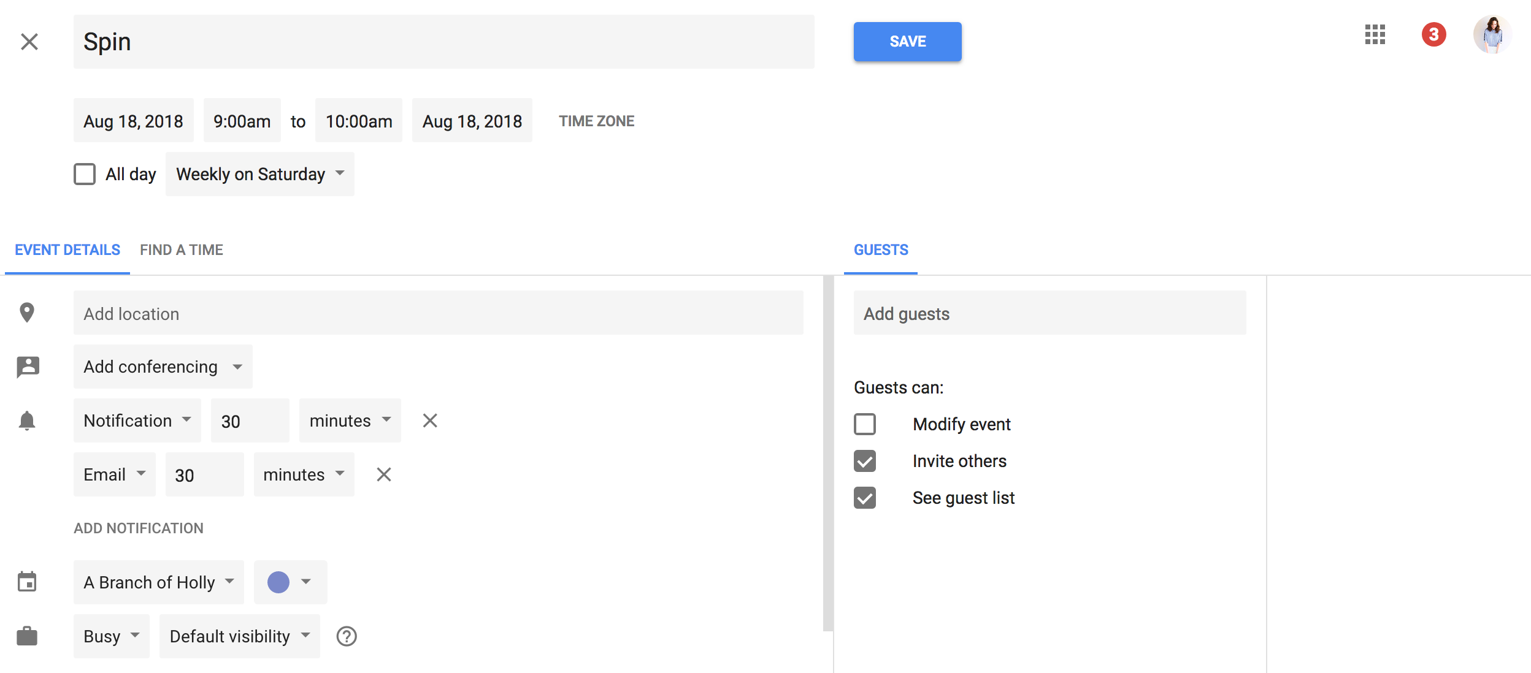Expand the Weekly on Saturday recurrence dropdown

click(260, 174)
